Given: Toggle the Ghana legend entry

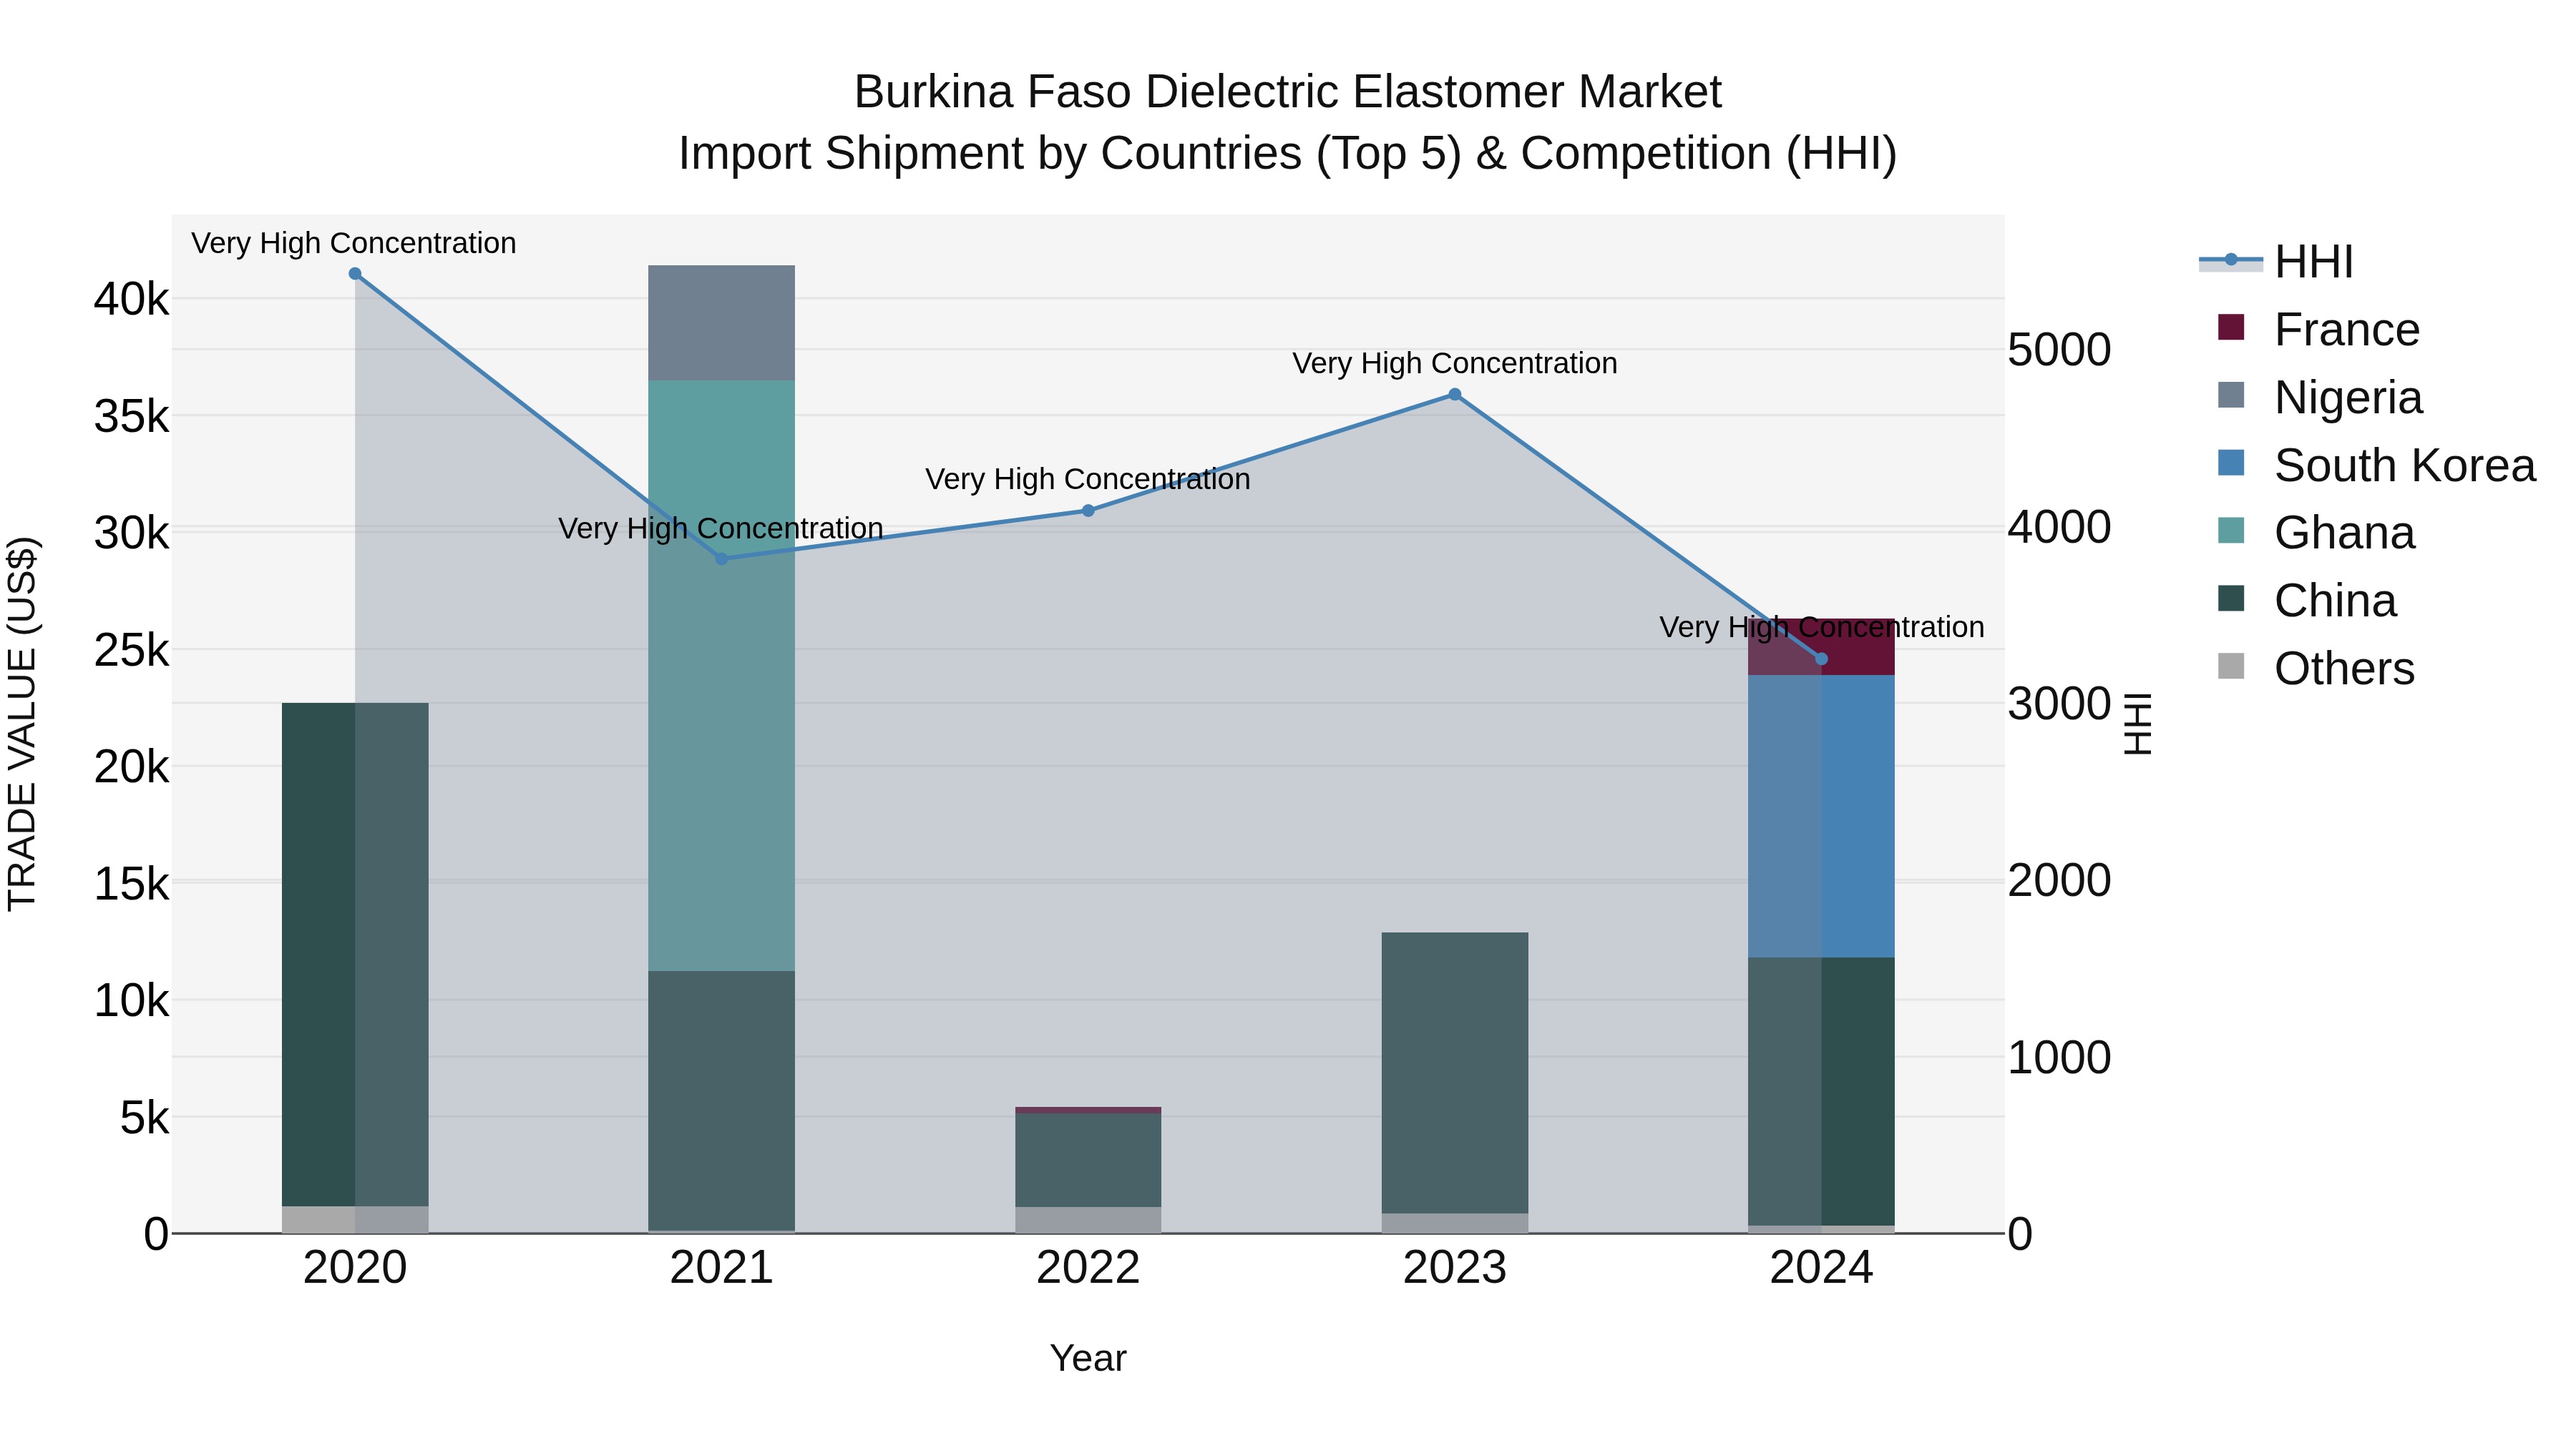Looking at the screenshot, I should (2316, 533).
